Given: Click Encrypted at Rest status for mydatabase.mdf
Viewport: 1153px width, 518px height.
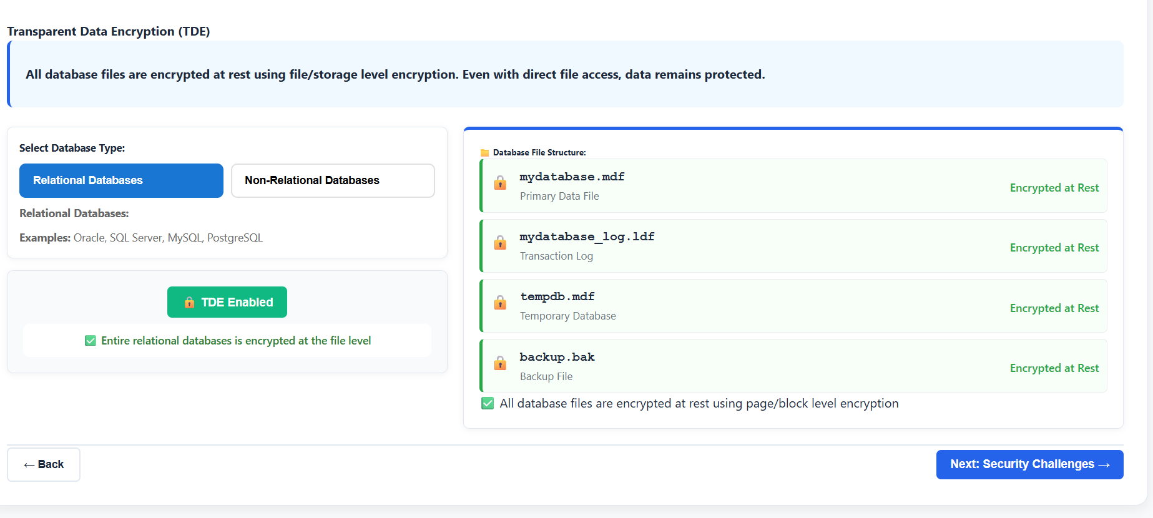Looking at the screenshot, I should pyautogui.click(x=1054, y=188).
